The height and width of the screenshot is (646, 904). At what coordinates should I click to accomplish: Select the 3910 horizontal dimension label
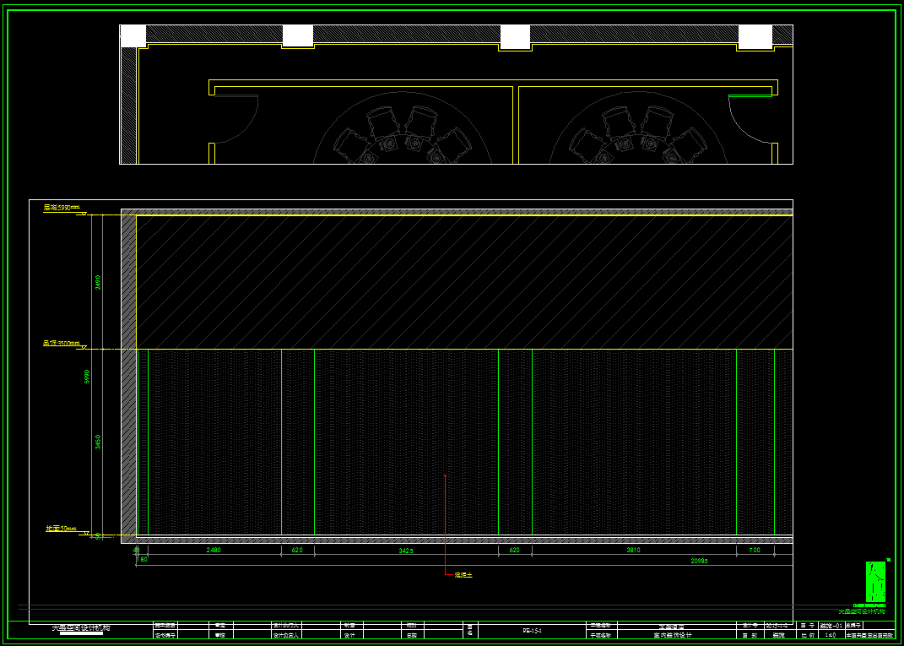point(633,550)
